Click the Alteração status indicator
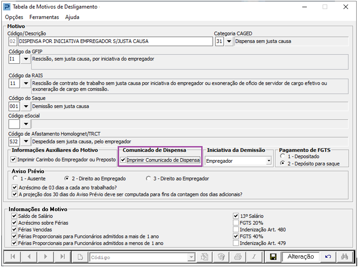358x268 pixels. [301, 257]
